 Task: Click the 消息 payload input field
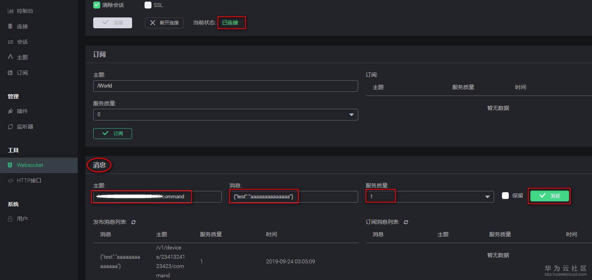(x=294, y=197)
